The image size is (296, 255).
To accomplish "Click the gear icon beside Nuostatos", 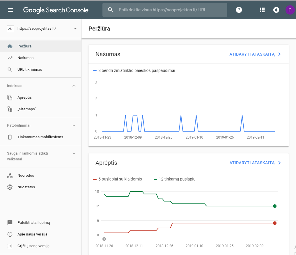I will tap(10, 187).
